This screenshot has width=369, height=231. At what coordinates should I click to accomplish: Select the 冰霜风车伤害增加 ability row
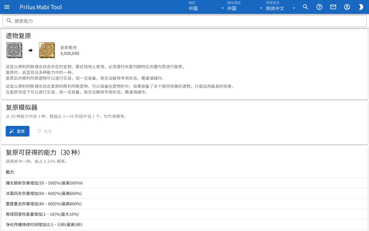[184, 193]
